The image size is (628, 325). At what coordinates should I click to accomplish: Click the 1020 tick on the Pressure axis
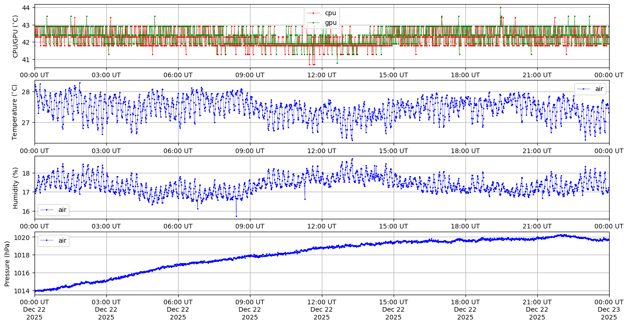[x=23, y=237]
